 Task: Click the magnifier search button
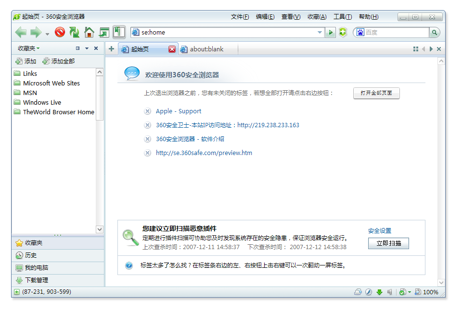[435, 32]
